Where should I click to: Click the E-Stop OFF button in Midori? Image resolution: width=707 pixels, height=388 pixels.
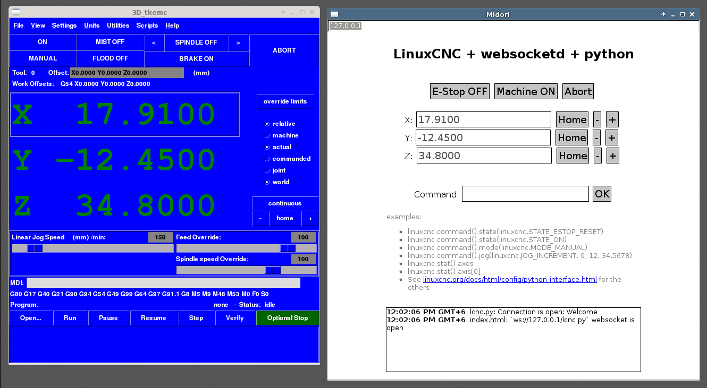(x=460, y=91)
